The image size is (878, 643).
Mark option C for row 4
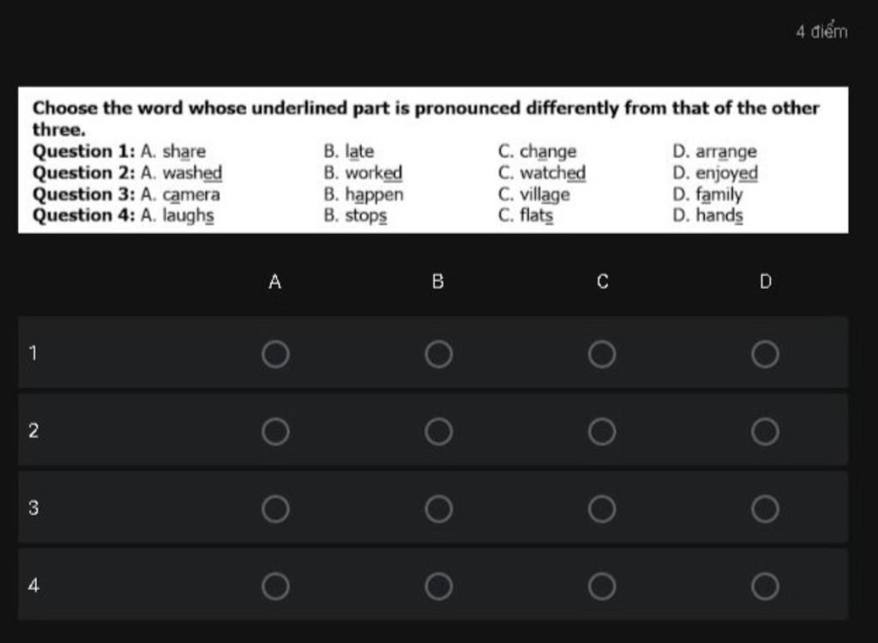tap(602, 586)
